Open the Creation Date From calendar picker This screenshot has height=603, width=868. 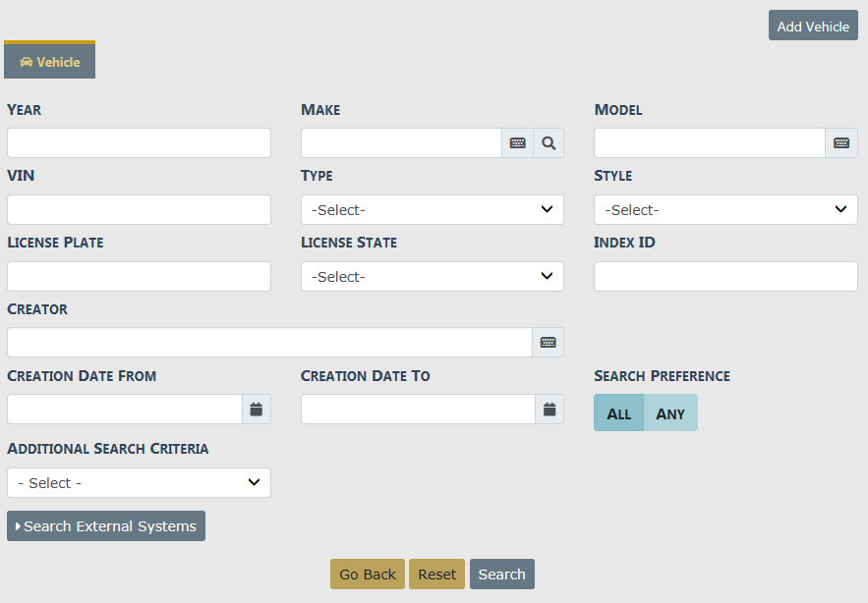[x=257, y=410]
